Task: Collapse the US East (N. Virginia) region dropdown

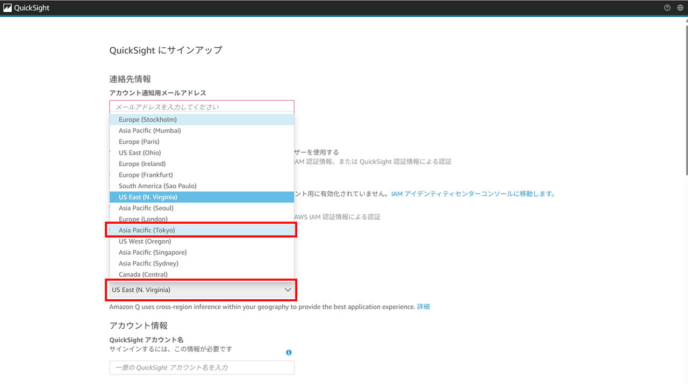Action: (202, 290)
